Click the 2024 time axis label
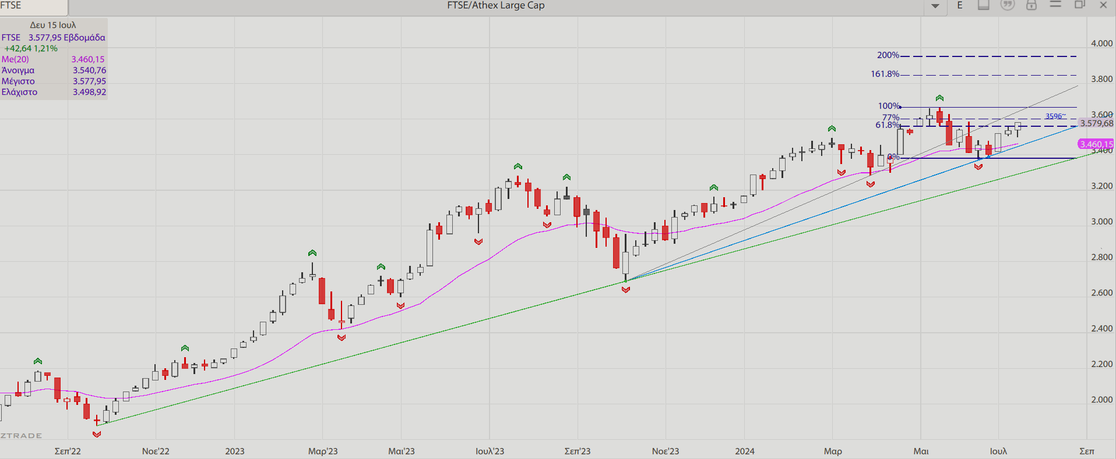 (x=745, y=451)
